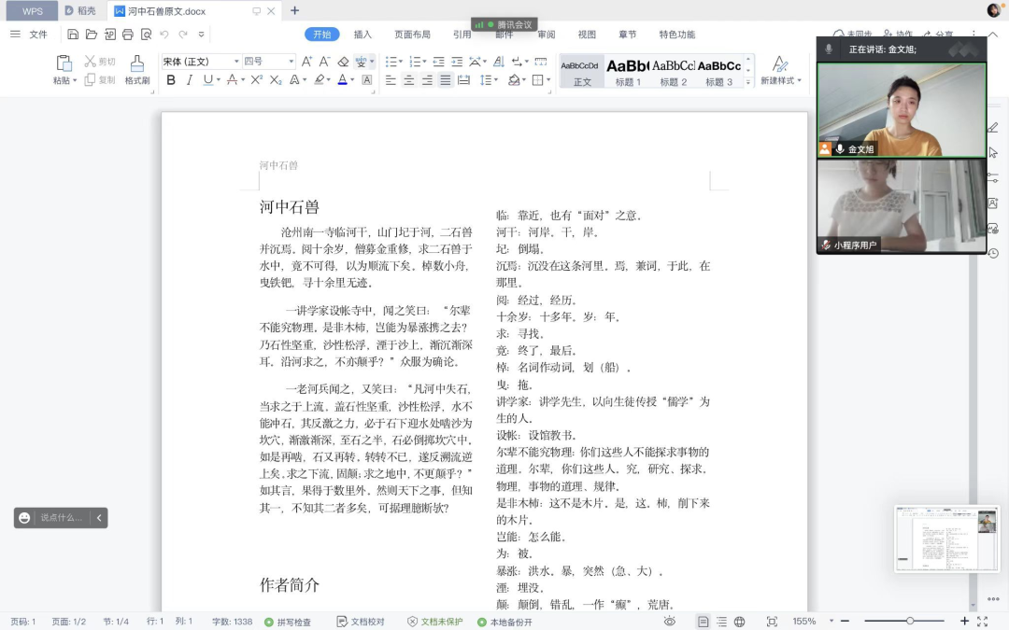Click the Increase indent icon
The image size is (1009, 630).
point(457,62)
